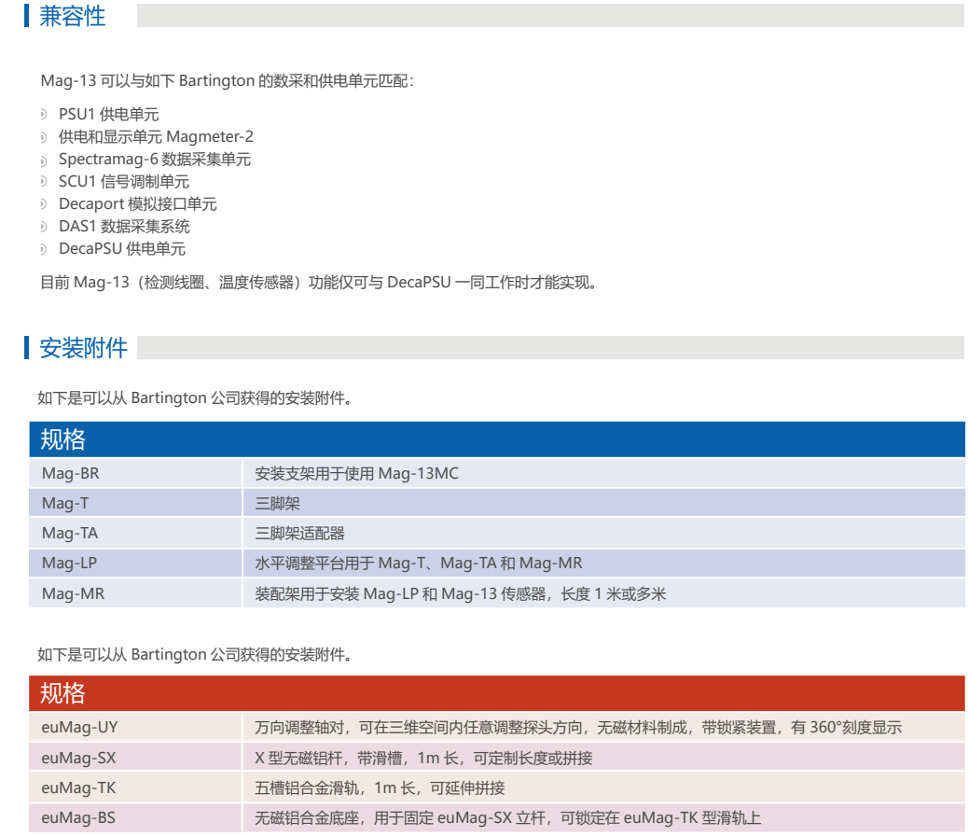This screenshot has height=836, width=969.
Task: Click the 五槽铝合金滑轨 description cell
Action: pos(603,787)
